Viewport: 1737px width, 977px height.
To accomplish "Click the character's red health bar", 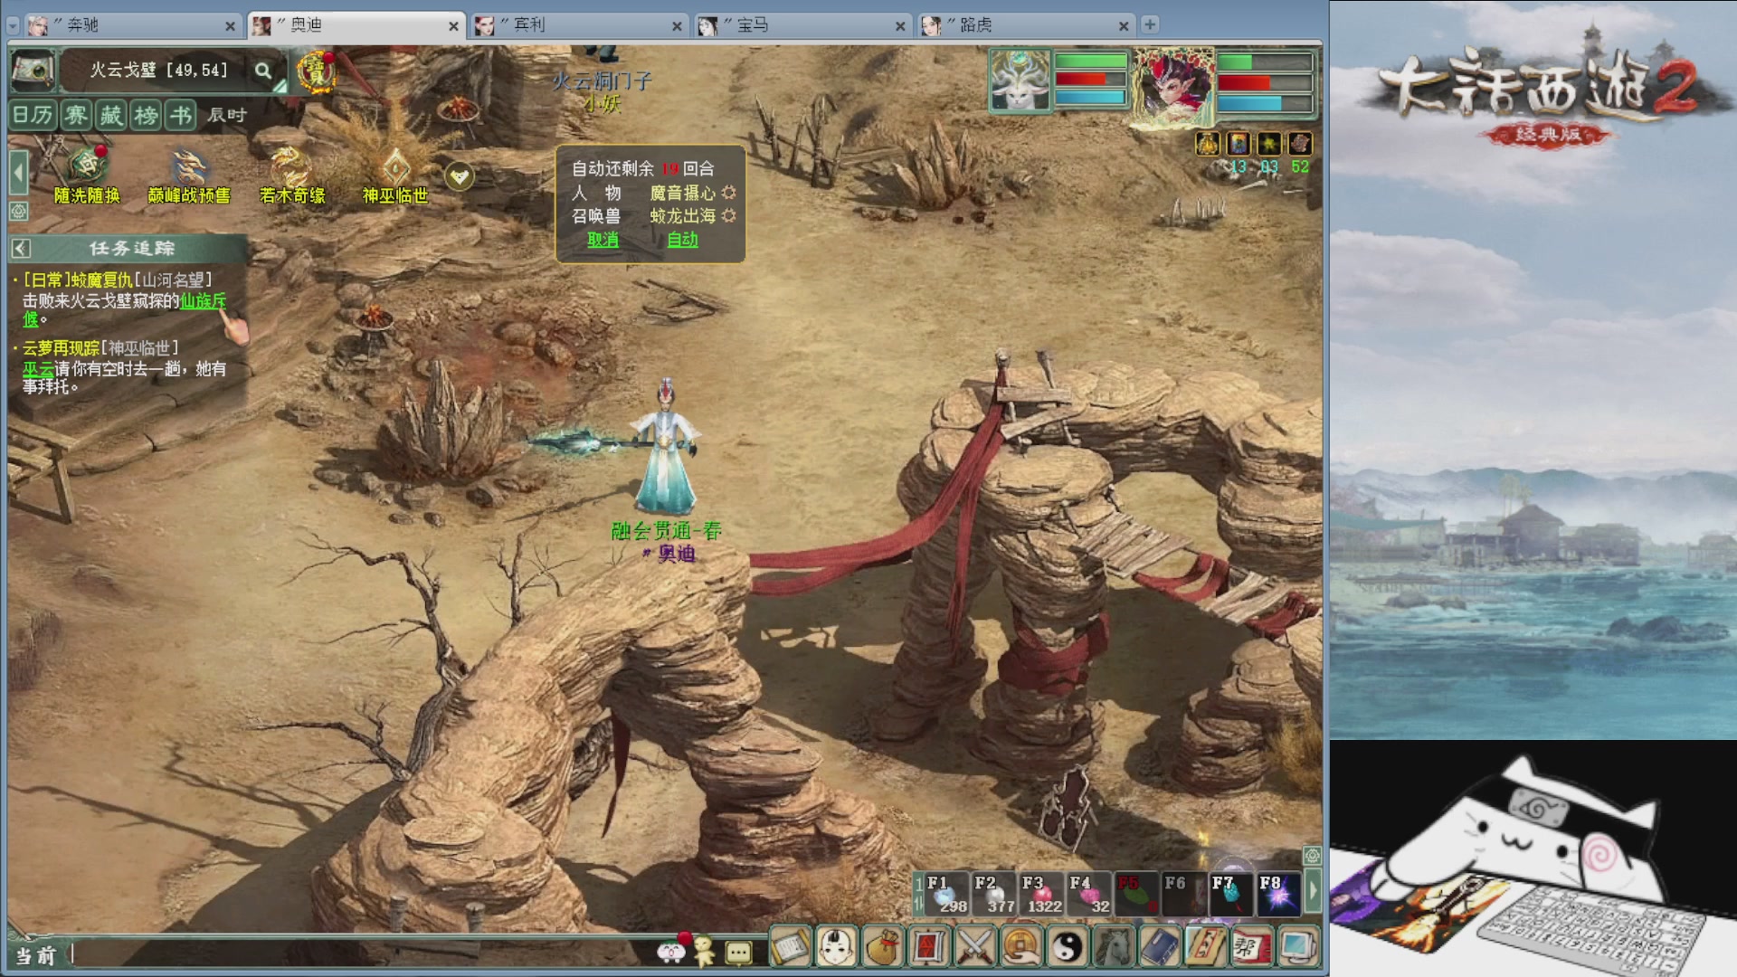I will (1264, 82).
